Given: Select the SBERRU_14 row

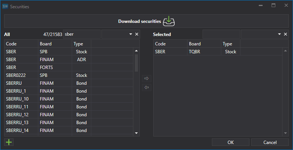Looking at the screenshot, I should coord(69,130).
